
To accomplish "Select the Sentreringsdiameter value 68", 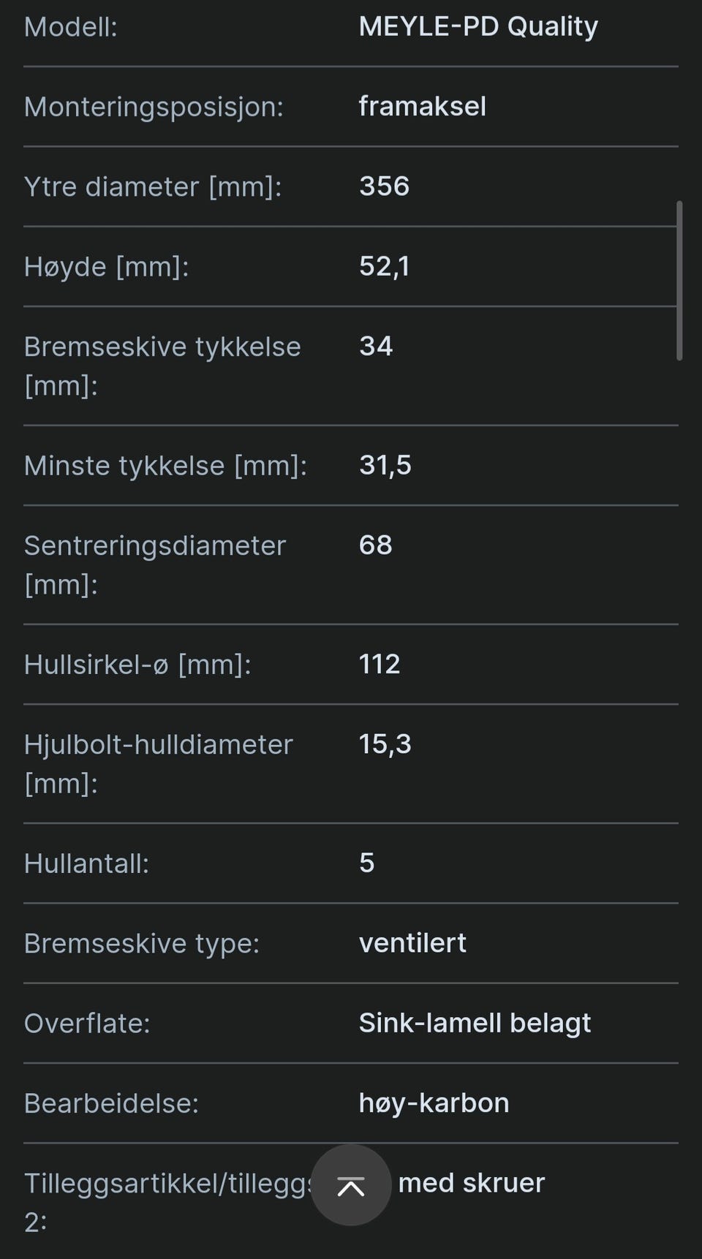I will [375, 545].
